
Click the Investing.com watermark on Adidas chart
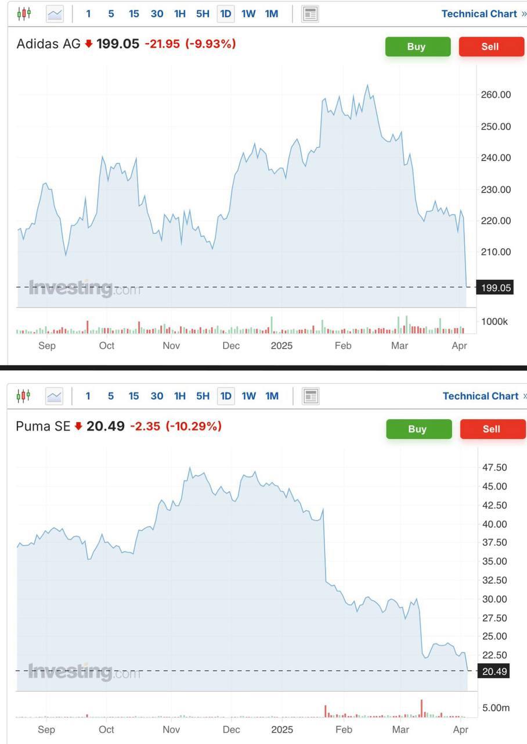point(85,288)
